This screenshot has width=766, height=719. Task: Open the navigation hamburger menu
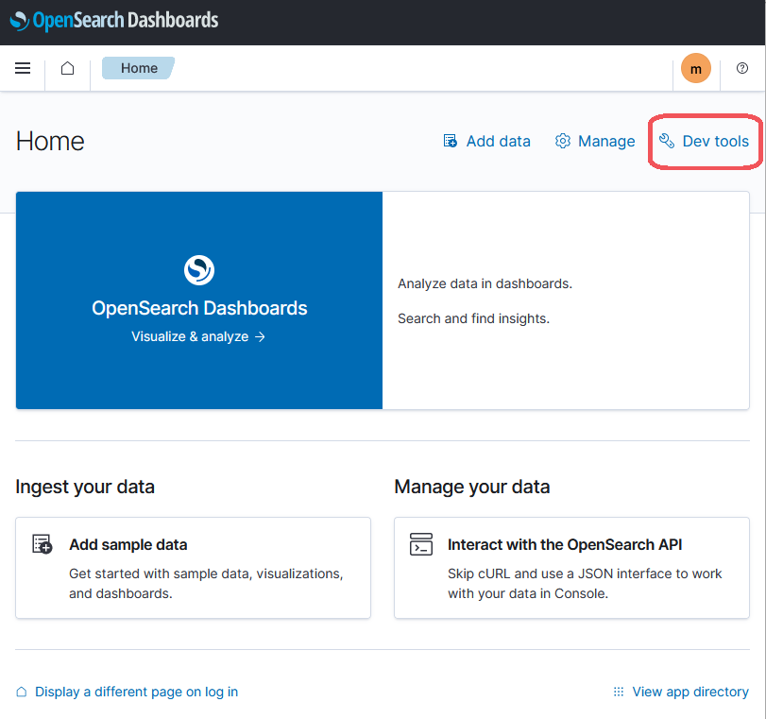[22, 67]
